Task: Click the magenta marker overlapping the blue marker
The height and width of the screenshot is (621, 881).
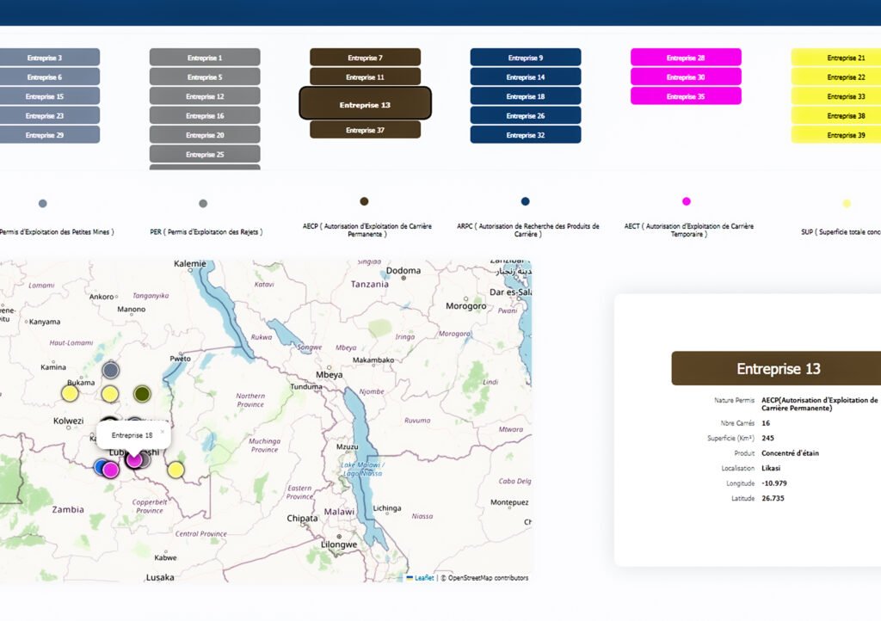Action: point(111,470)
